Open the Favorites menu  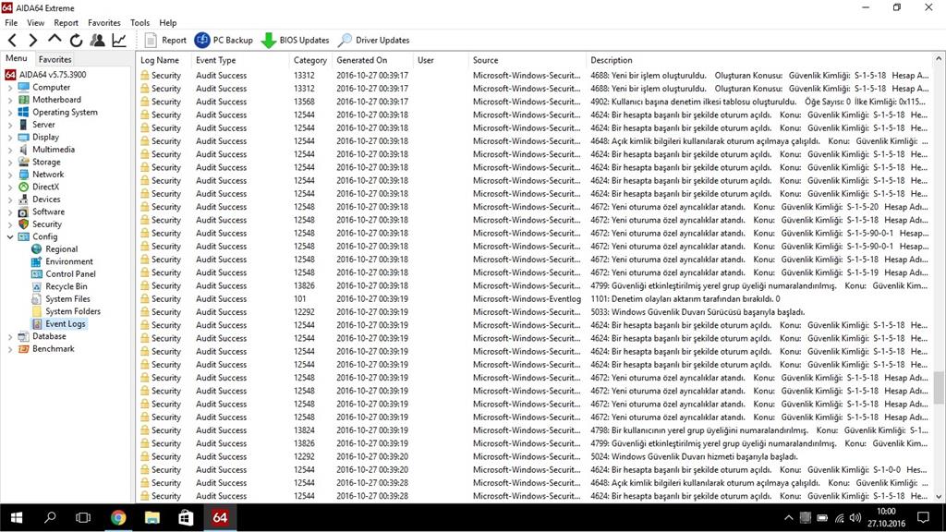(103, 23)
